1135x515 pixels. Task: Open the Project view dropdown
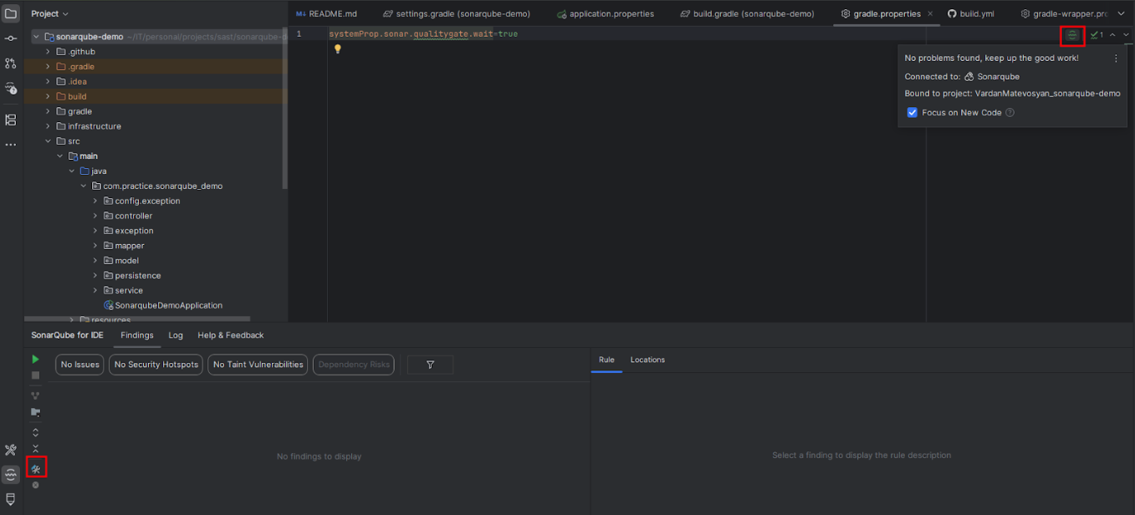coord(50,13)
